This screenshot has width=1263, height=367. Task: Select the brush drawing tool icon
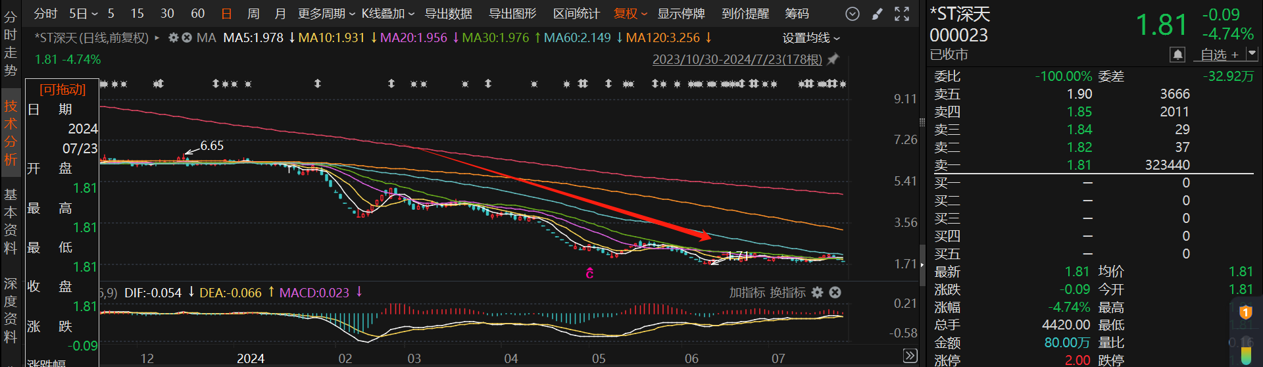point(878,14)
